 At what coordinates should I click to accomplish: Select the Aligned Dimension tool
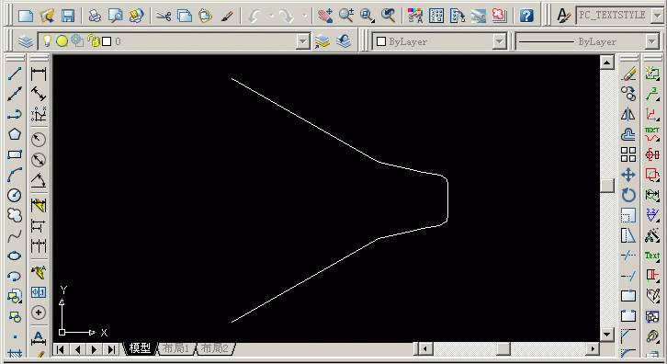pos(39,94)
